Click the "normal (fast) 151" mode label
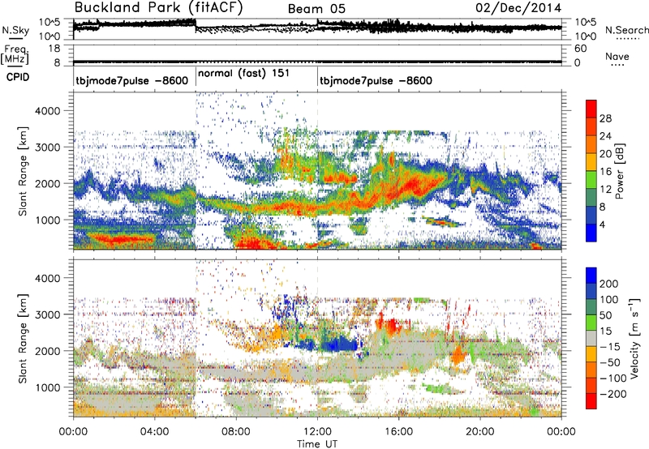The image size is (649, 449). (244, 74)
